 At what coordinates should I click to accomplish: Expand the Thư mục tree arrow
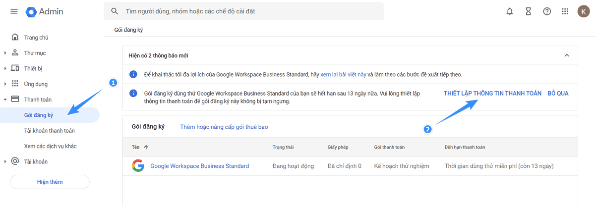point(5,53)
